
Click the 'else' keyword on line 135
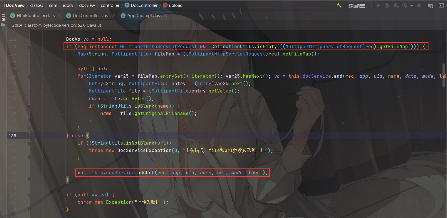77,135
